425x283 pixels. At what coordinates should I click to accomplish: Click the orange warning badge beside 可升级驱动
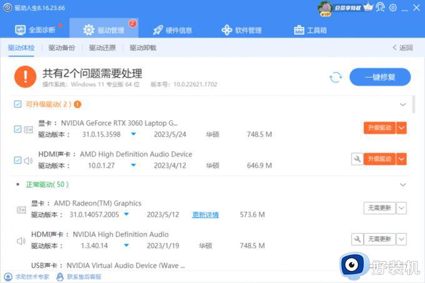point(77,104)
